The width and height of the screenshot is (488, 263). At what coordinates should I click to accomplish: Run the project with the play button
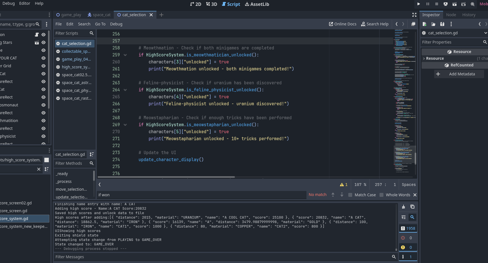[419, 4]
